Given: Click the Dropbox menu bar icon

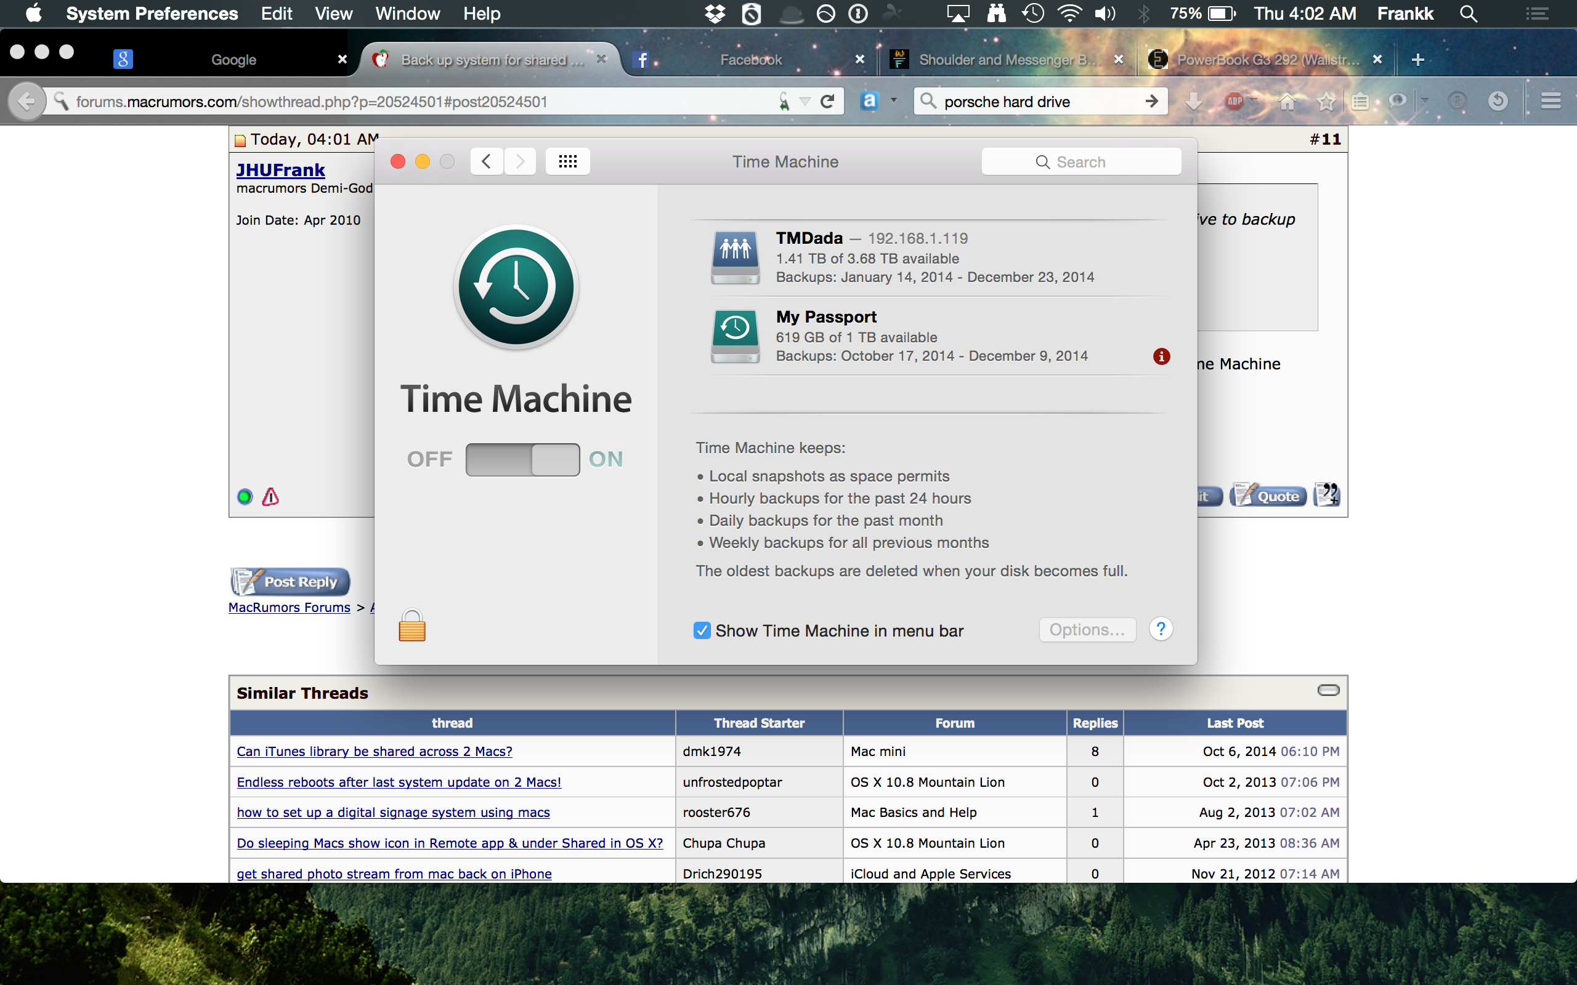Looking at the screenshot, I should pyautogui.click(x=716, y=13).
